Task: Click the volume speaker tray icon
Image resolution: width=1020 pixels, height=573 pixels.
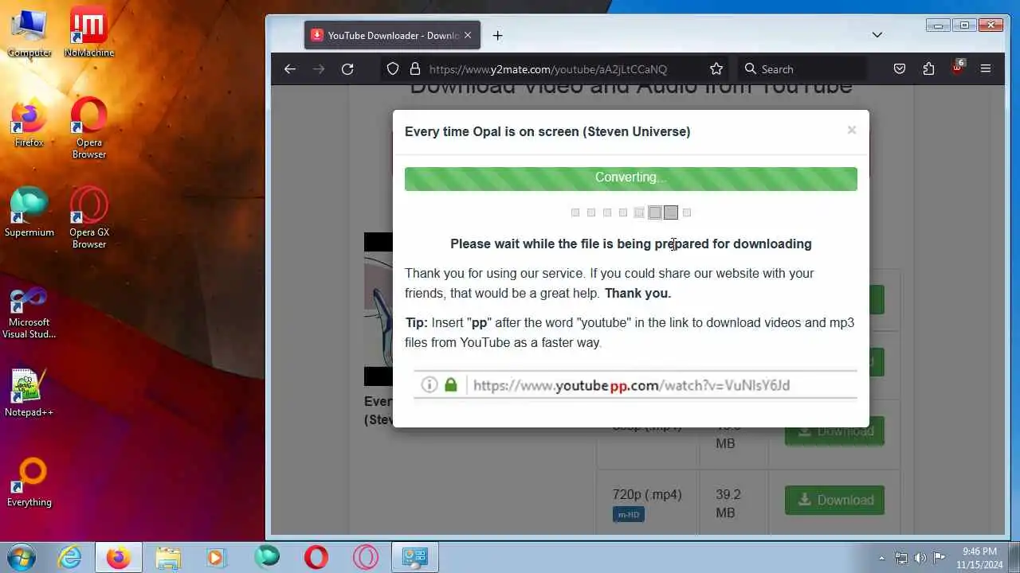Action: [920, 558]
